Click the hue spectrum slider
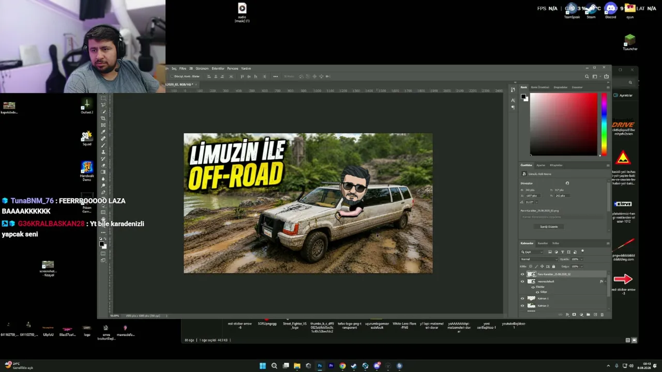The width and height of the screenshot is (662, 372). 604,124
